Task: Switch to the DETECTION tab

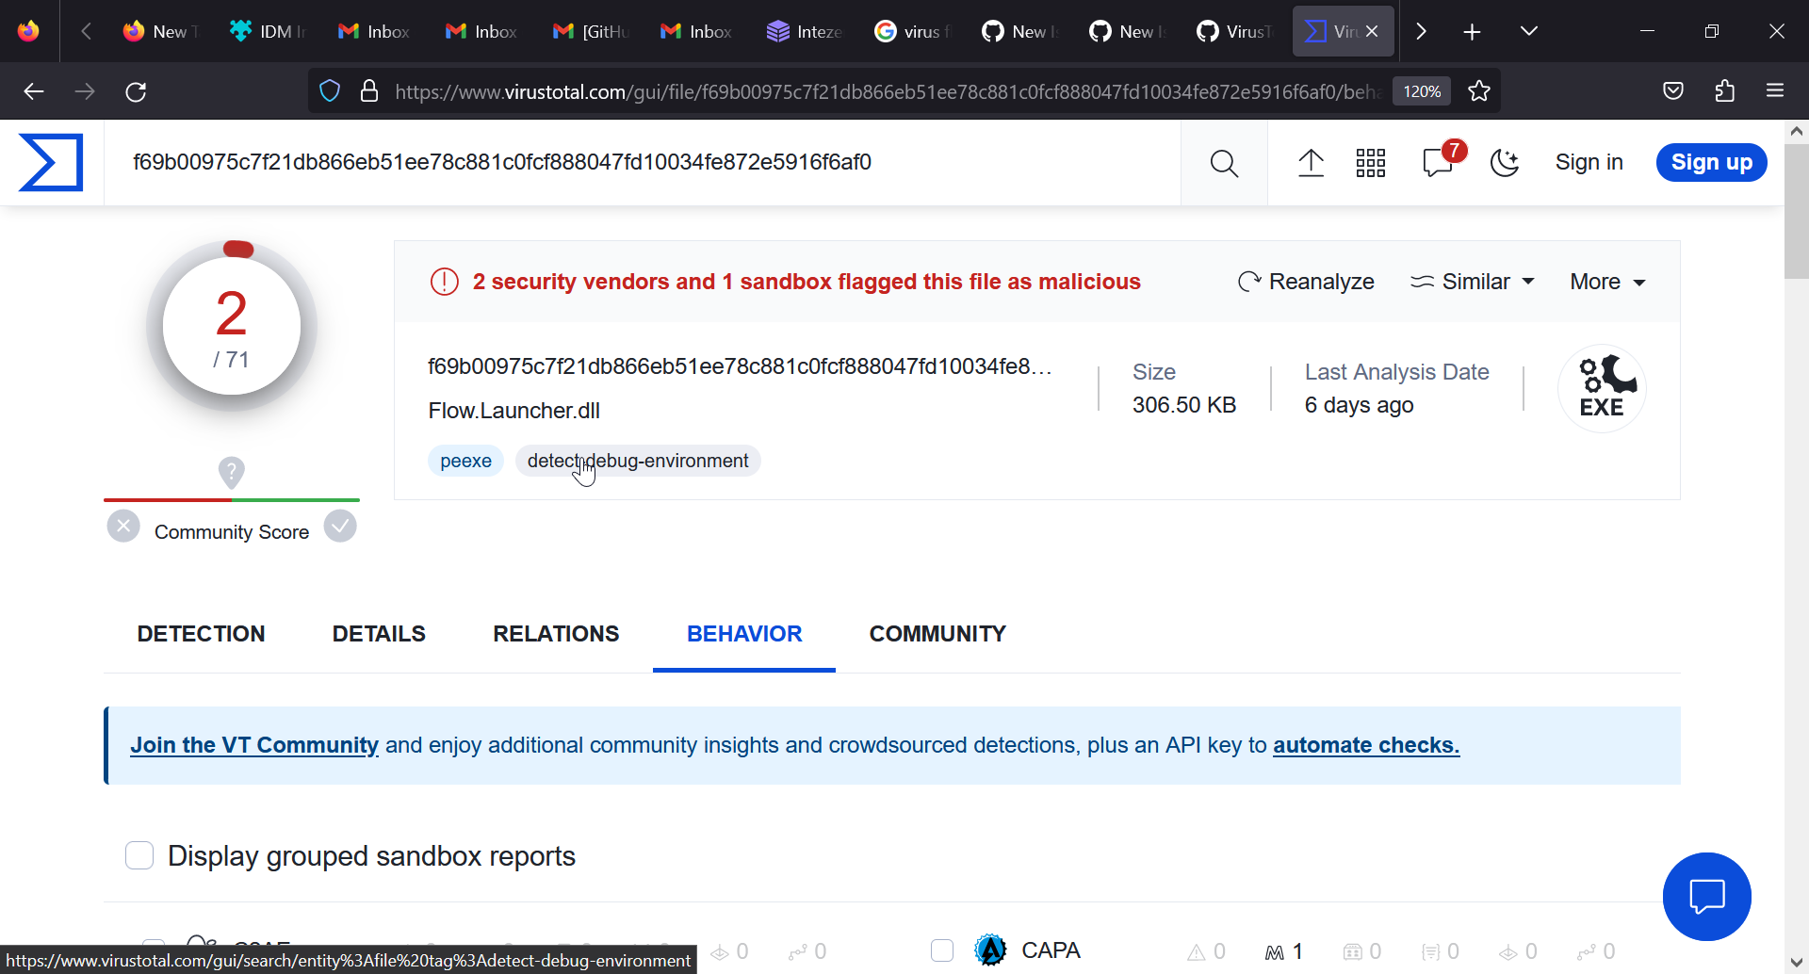Action: click(201, 634)
